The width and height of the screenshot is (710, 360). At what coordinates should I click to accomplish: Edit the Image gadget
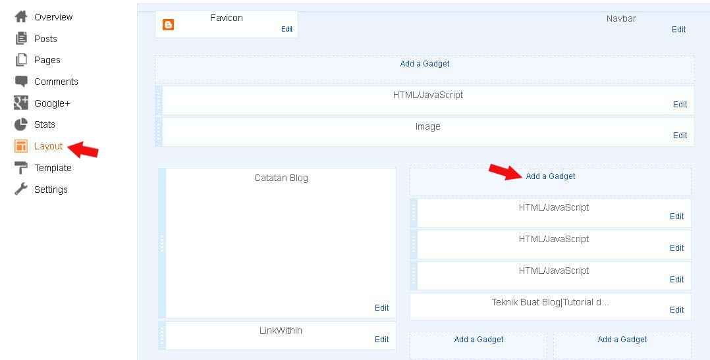[x=680, y=135]
